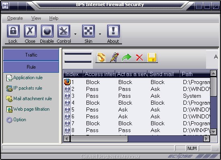Click row 4 Act as a server Block cell
This screenshot has height=160, width=221.
pyautogui.click(x=125, y=103)
